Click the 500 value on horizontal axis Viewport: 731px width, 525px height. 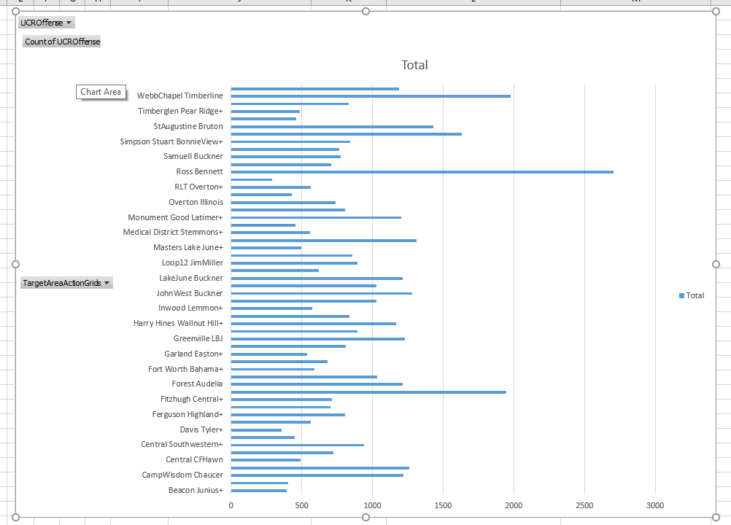301,505
